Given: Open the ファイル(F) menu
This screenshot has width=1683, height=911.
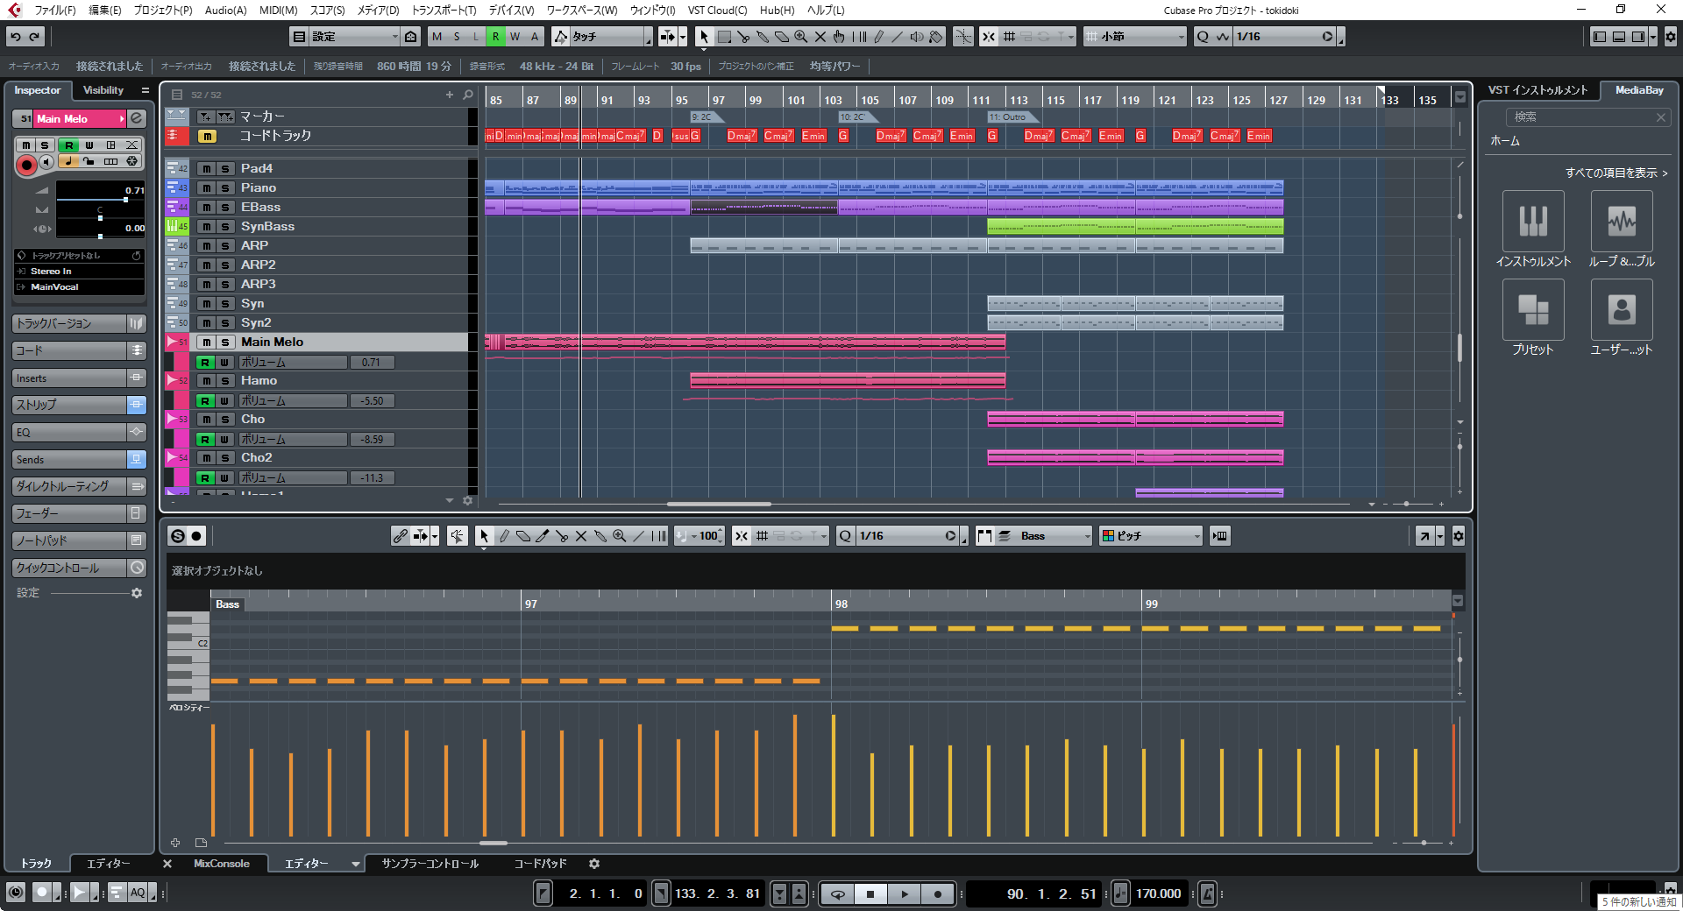Looking at the screenshot, I should click(55, 10).
